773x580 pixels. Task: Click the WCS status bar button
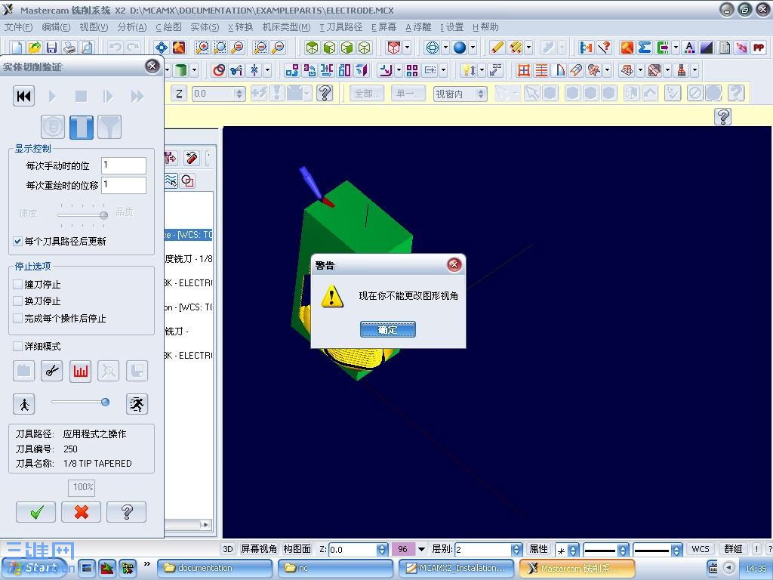point(700,549)
